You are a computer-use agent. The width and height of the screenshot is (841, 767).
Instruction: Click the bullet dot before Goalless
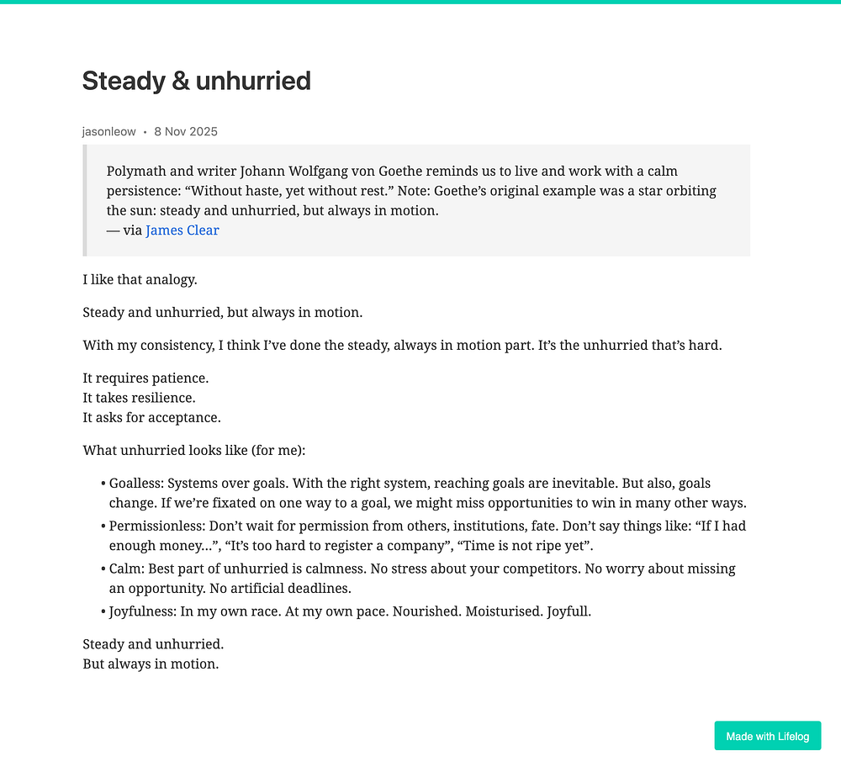(x=103, y=484)
